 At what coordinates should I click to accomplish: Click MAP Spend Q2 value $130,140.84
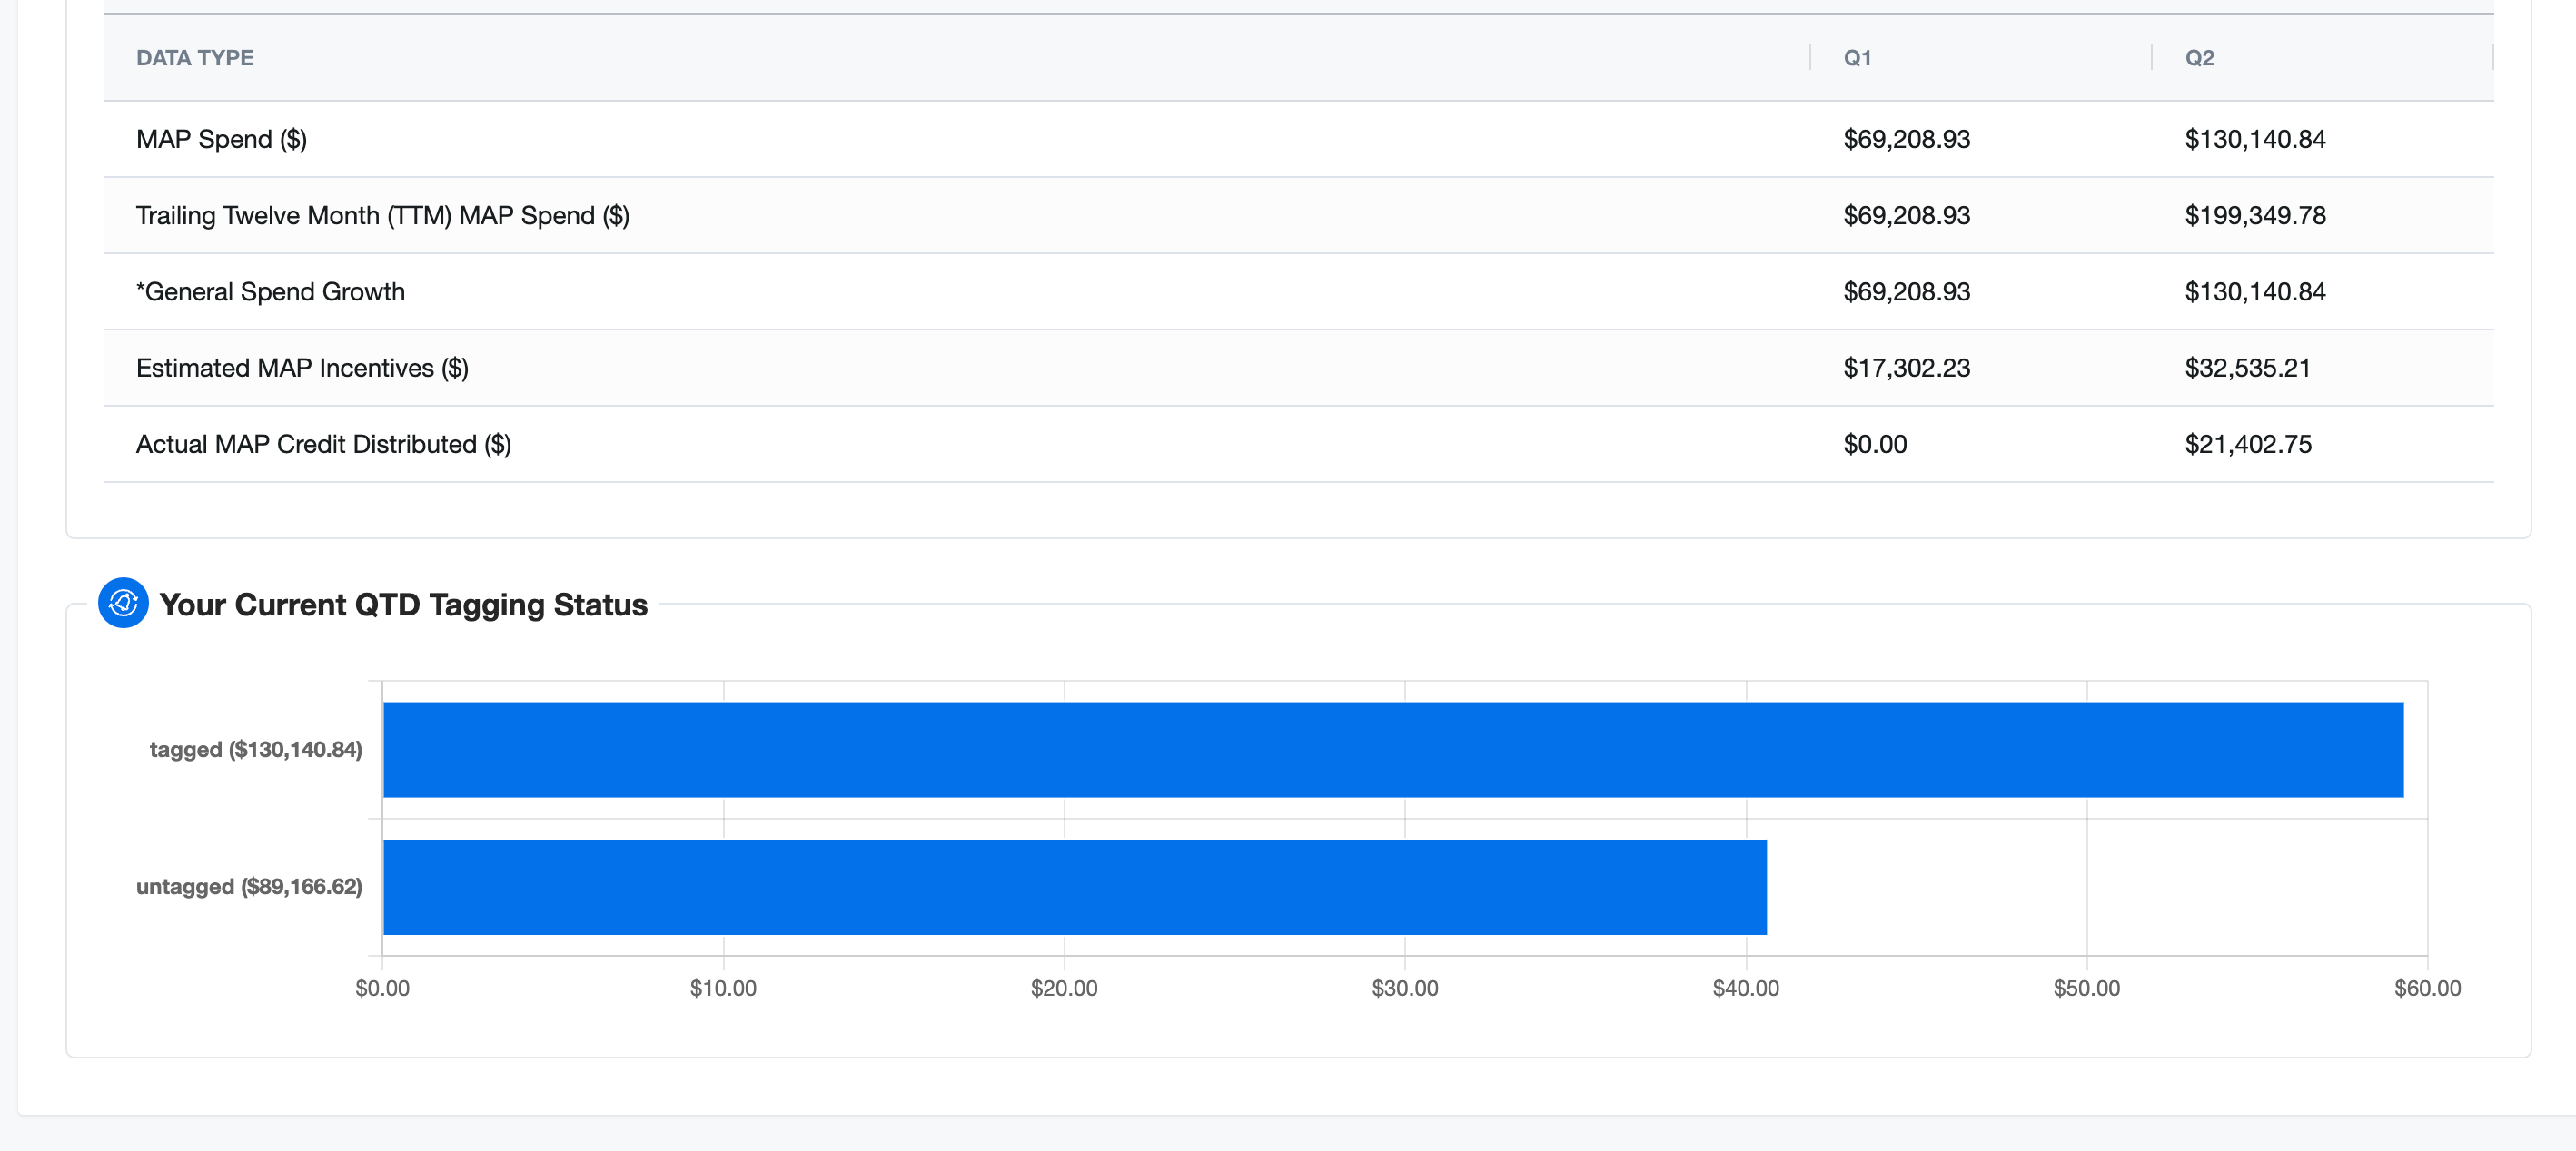[x=2255, y=139]
